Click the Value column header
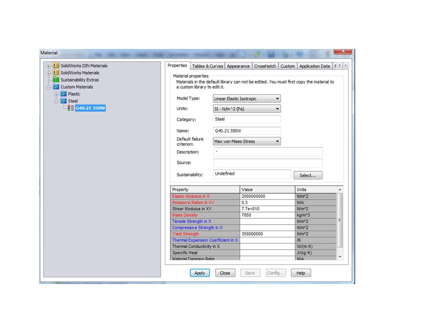Image resolution: width=431 pixels, height=333 pixels. click(x=267, y=190)
